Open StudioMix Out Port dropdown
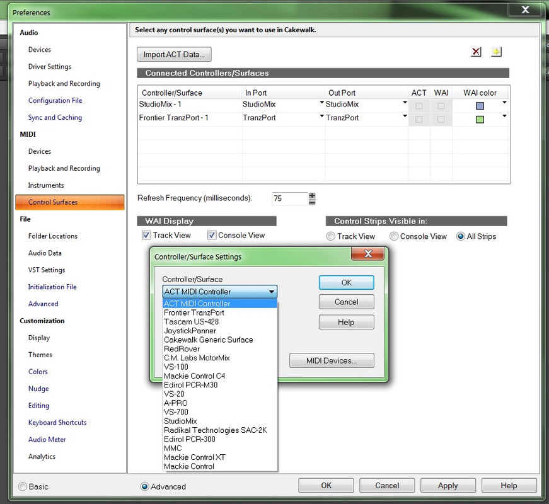Image resolution: width=549 pixels, height=504 pixels. pos(405,103)
